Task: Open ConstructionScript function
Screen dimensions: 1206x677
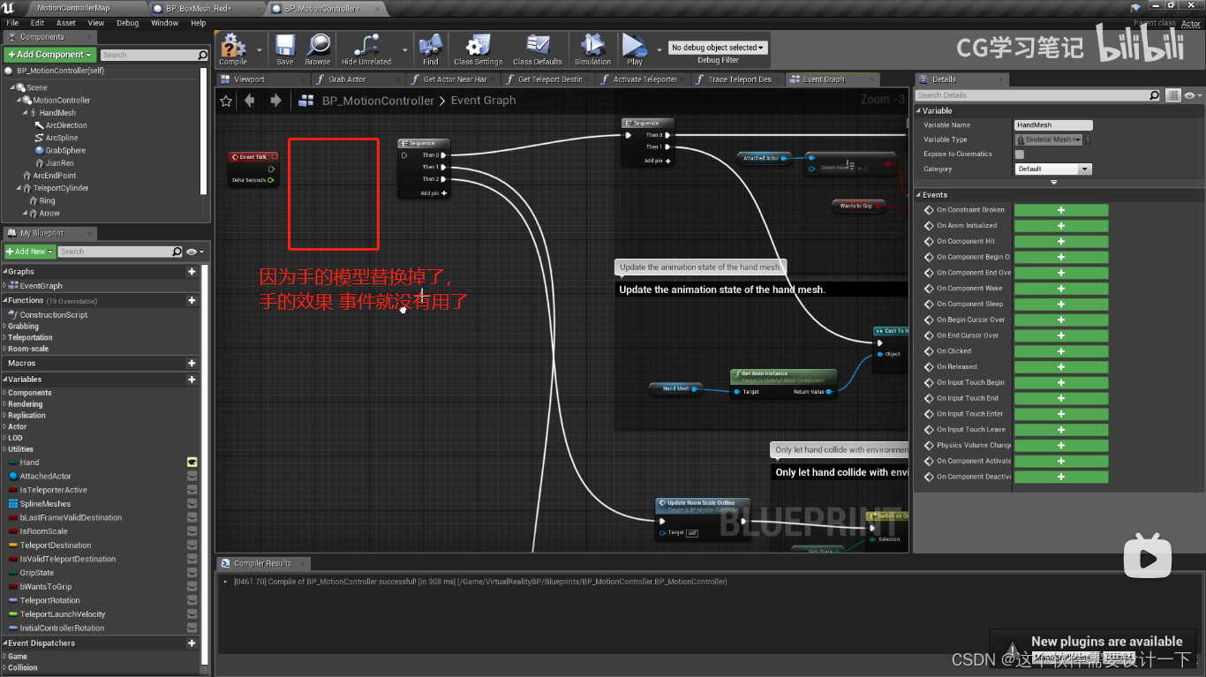Action: [x=53, y=315]
